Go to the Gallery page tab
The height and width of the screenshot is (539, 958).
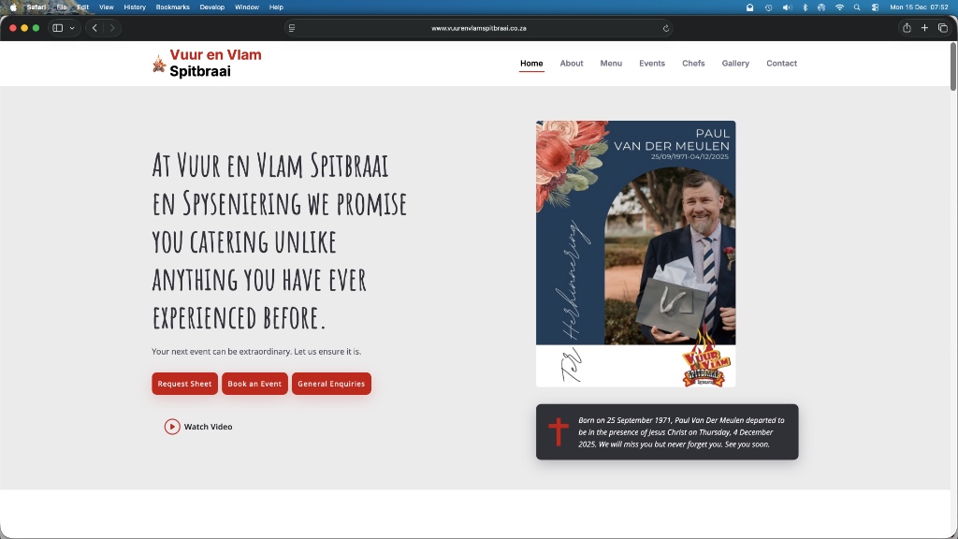[x=735, y=64]
